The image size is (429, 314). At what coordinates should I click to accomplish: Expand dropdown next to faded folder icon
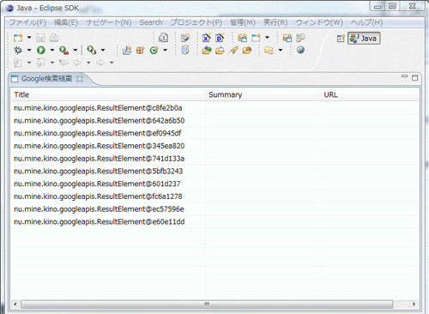(x=281, y=50)
